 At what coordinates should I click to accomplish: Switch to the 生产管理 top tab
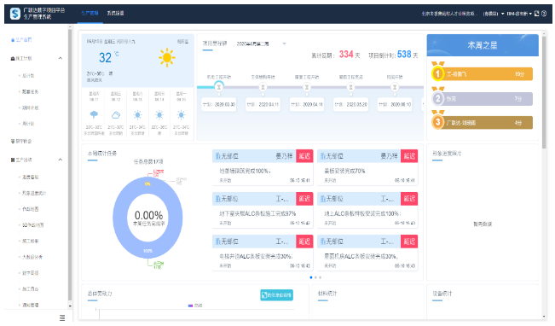pos(90,13)
